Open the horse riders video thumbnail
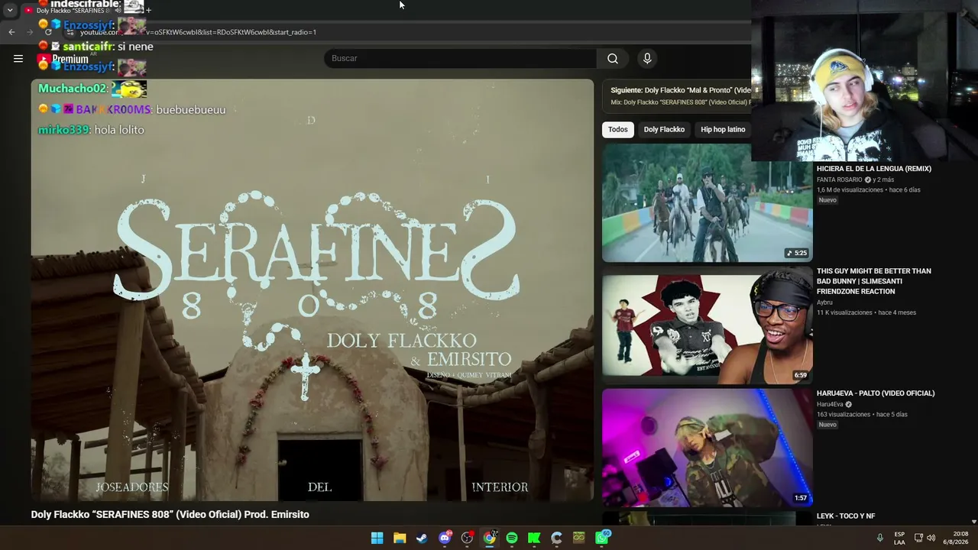Image resolution: width=978 pixels, height=550 pixels. point(707,202)
